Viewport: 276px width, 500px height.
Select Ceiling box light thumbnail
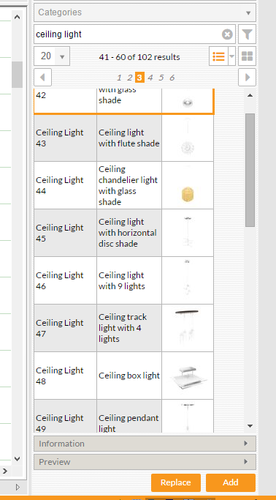(188, 376)
